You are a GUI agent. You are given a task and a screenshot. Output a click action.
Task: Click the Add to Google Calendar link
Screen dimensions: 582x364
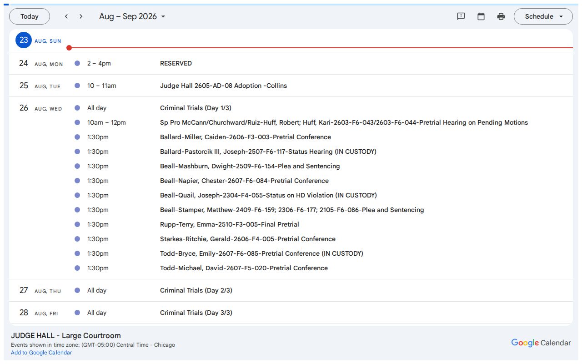pos(41,353)
